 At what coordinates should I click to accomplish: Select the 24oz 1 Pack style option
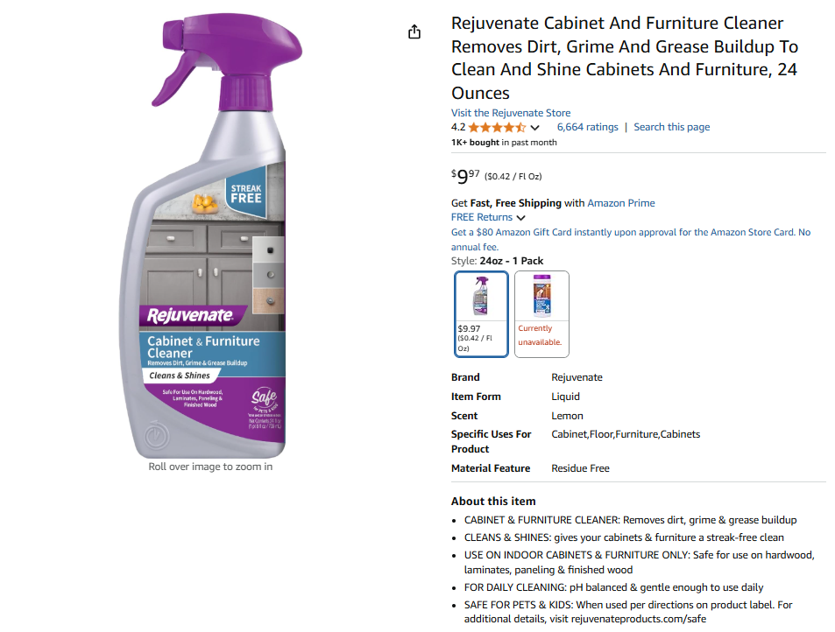481,314
